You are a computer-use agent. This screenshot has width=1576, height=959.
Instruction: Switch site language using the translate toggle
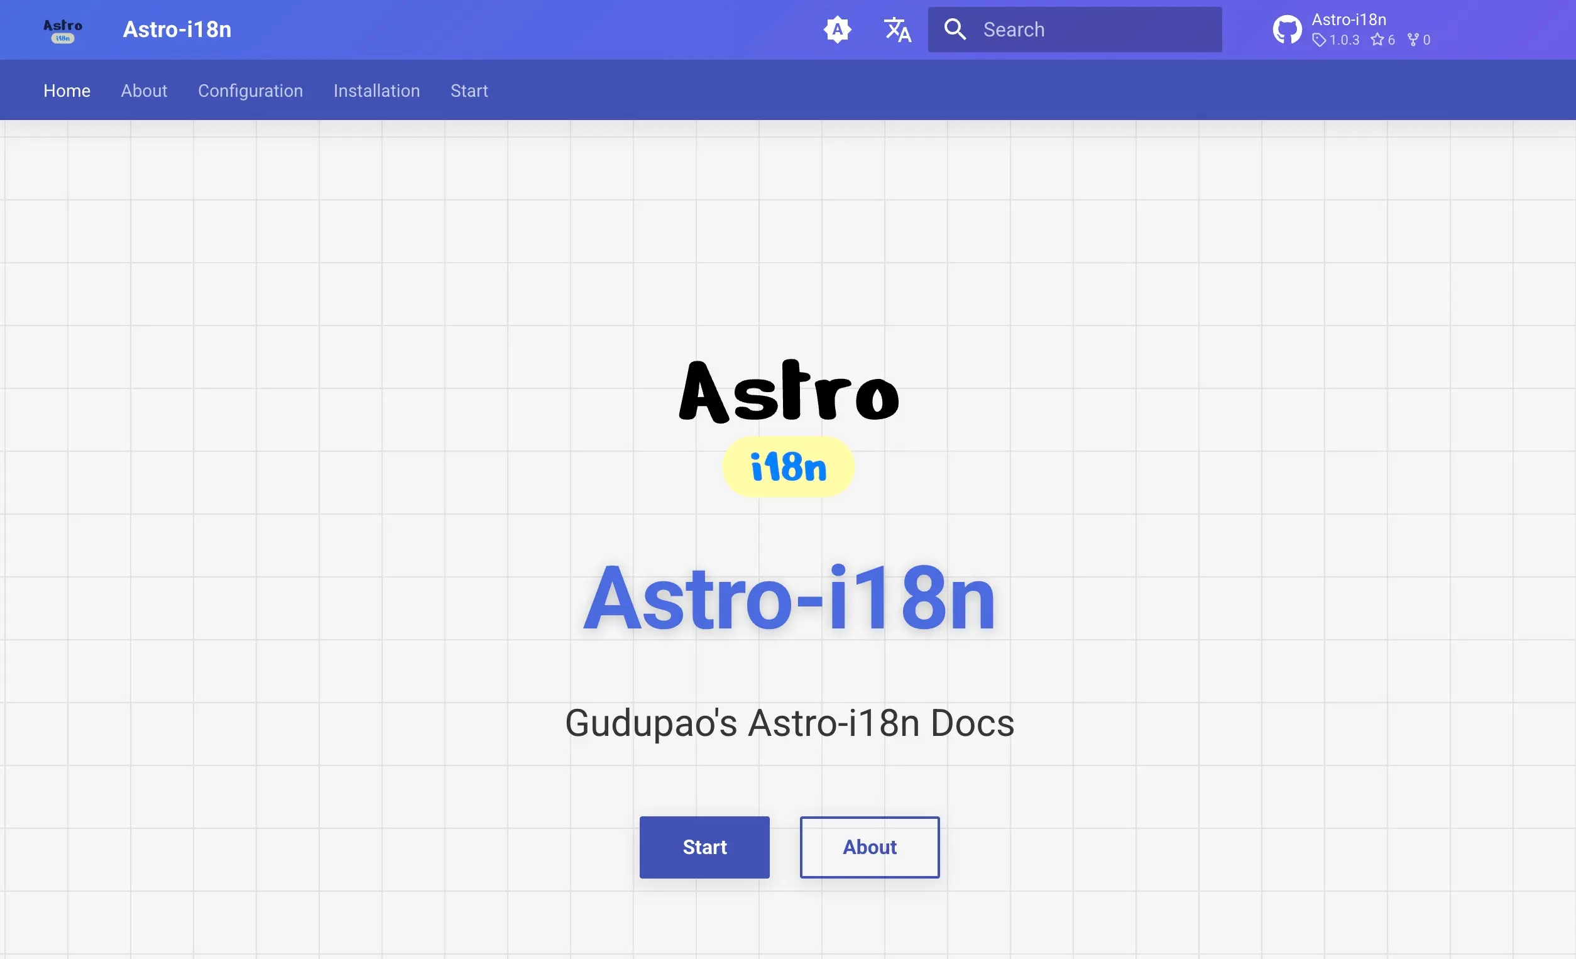(897, 30)
